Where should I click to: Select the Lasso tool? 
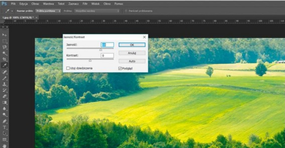5,47
